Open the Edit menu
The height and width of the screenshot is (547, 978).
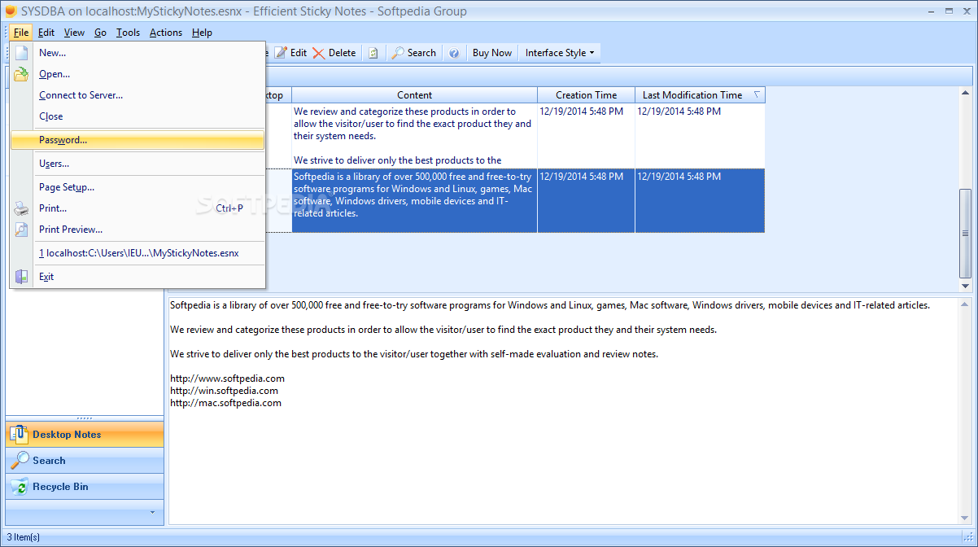[x=46, y=33]
